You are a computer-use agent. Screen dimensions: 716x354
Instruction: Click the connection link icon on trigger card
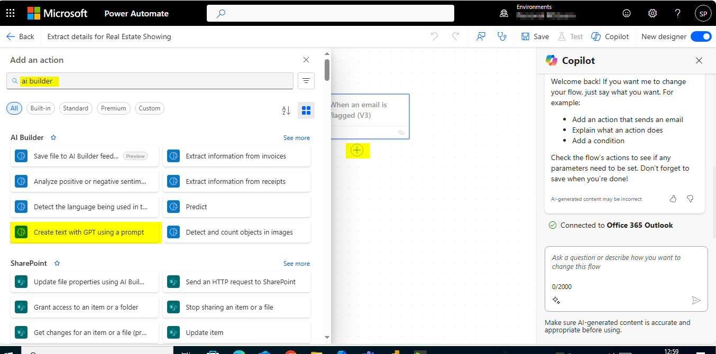[x=401, y=133]
